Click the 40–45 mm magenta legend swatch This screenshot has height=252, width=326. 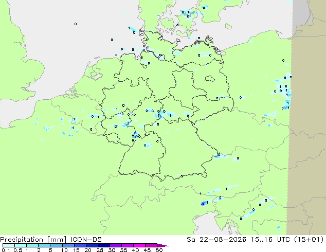139,245
